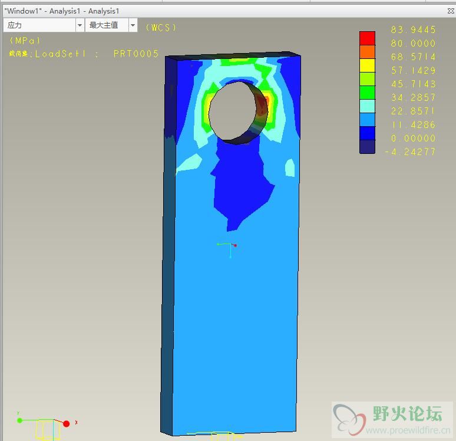456x441 pixels.
Task: Click the (MPa) units label
Action: pyautogui.click(x=25, y=41)
